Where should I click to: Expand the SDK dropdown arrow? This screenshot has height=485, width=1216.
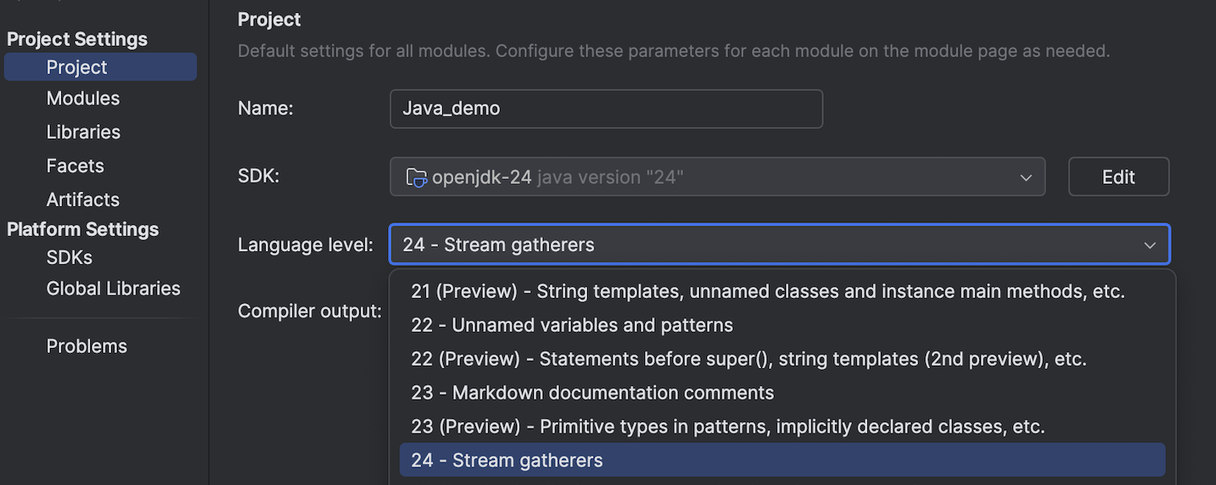(1025, 177)
